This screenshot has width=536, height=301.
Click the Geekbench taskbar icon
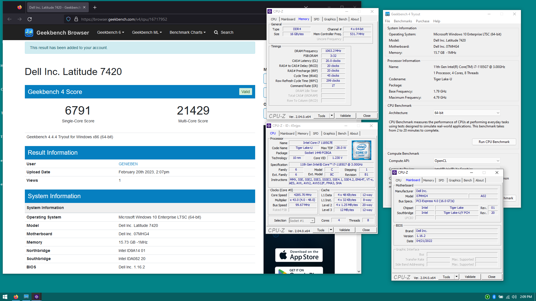pyautogui.click(x=26, y=297)
